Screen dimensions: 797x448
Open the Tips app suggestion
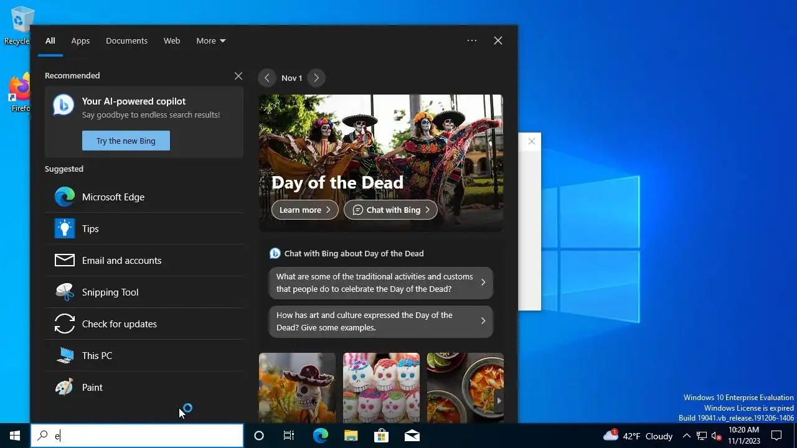[x=144, y=228]
